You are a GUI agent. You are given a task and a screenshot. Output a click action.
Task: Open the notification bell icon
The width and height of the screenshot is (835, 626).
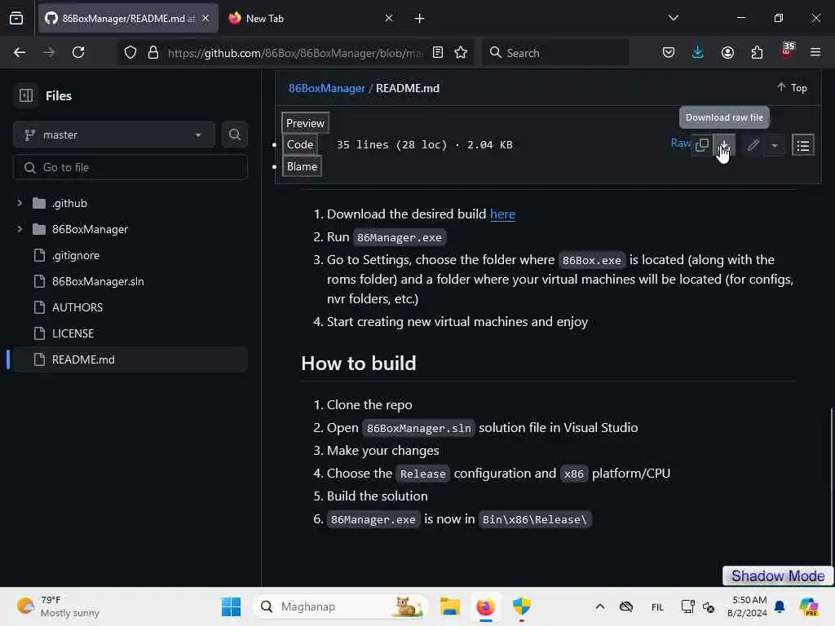[x=779, y=606]
